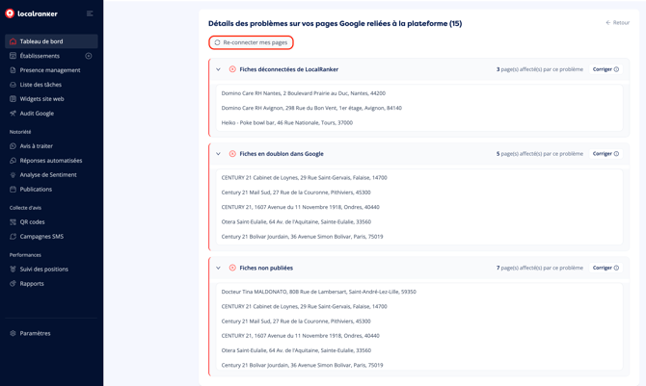646x386 pixels.
Task: Open Avis à traiter label
Action: coord(37,146)
